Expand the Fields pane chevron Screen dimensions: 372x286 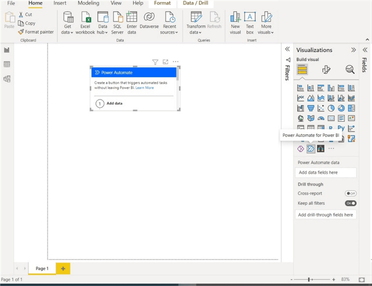click(365, 50)
